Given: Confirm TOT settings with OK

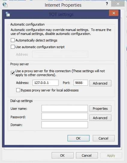Looking at the screenshot, I should pyautogui.click(x=78, y=138).
